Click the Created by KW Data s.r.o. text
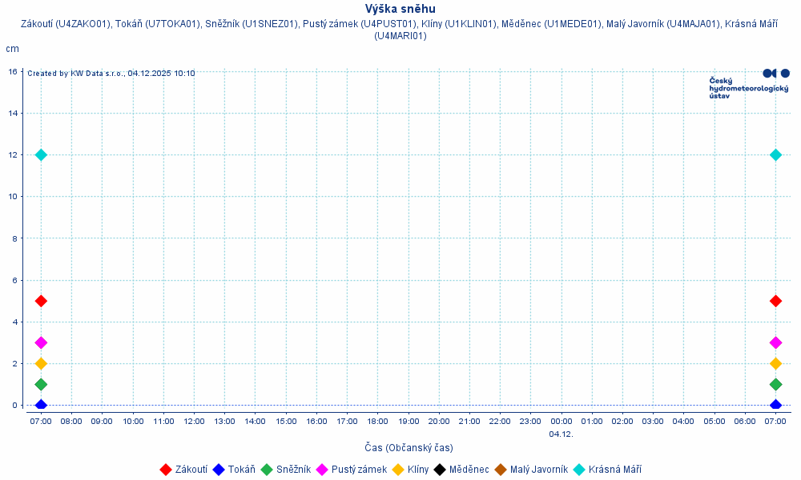This screenshot has height=480, width=801. click(111, 74)
